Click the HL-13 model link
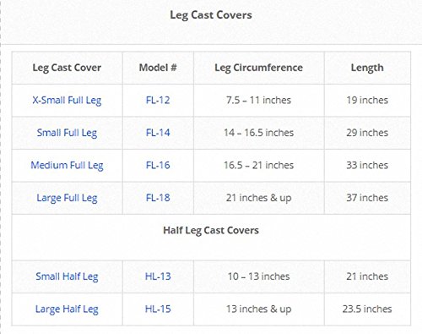 click(x=158, y=277)
